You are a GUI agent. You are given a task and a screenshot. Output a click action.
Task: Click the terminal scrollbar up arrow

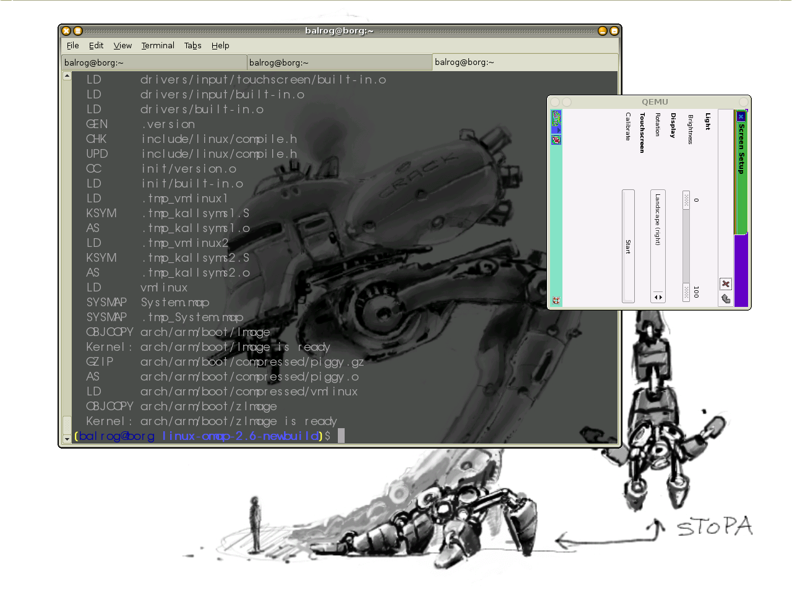tap(67, 76)
